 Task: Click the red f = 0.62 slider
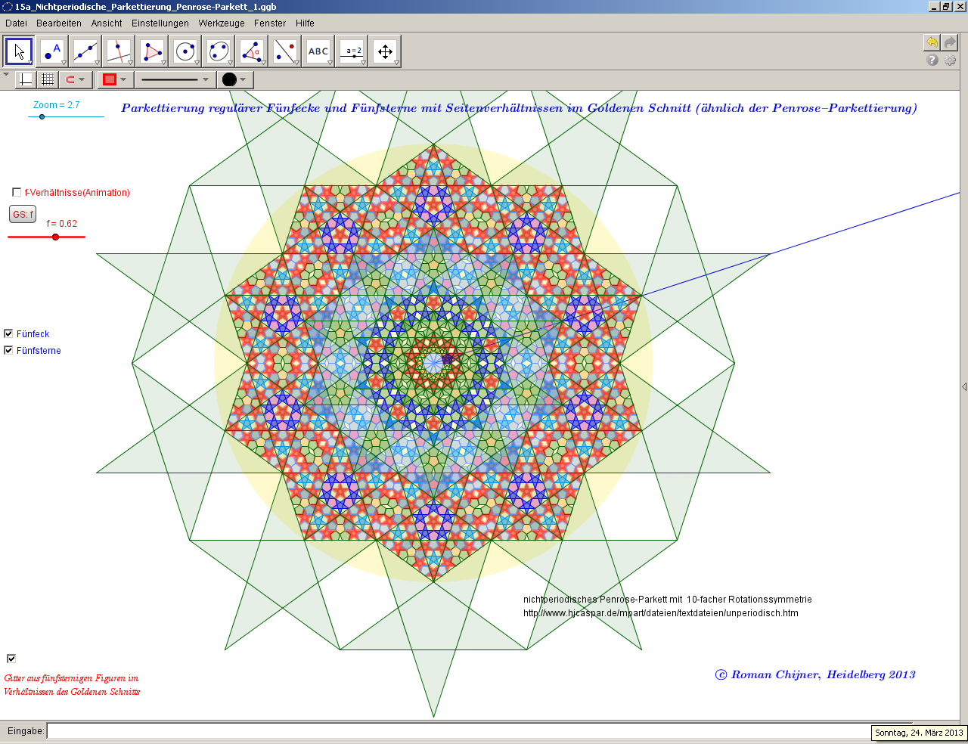[55, 237]
